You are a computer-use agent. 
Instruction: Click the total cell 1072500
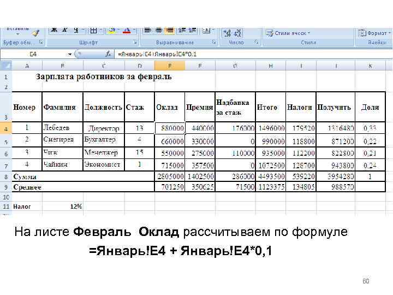271,166
